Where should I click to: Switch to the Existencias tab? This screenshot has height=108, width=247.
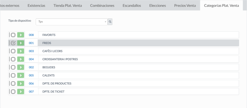tap(36, 5)
